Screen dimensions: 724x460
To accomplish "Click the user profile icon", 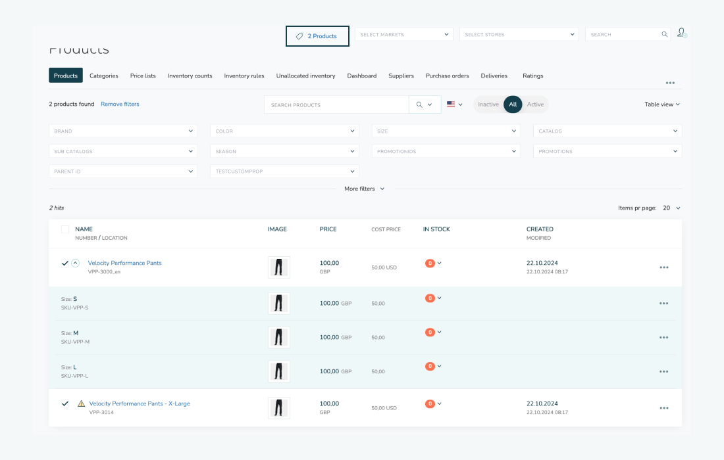I will pyautogui.click(x=681, y=33).
